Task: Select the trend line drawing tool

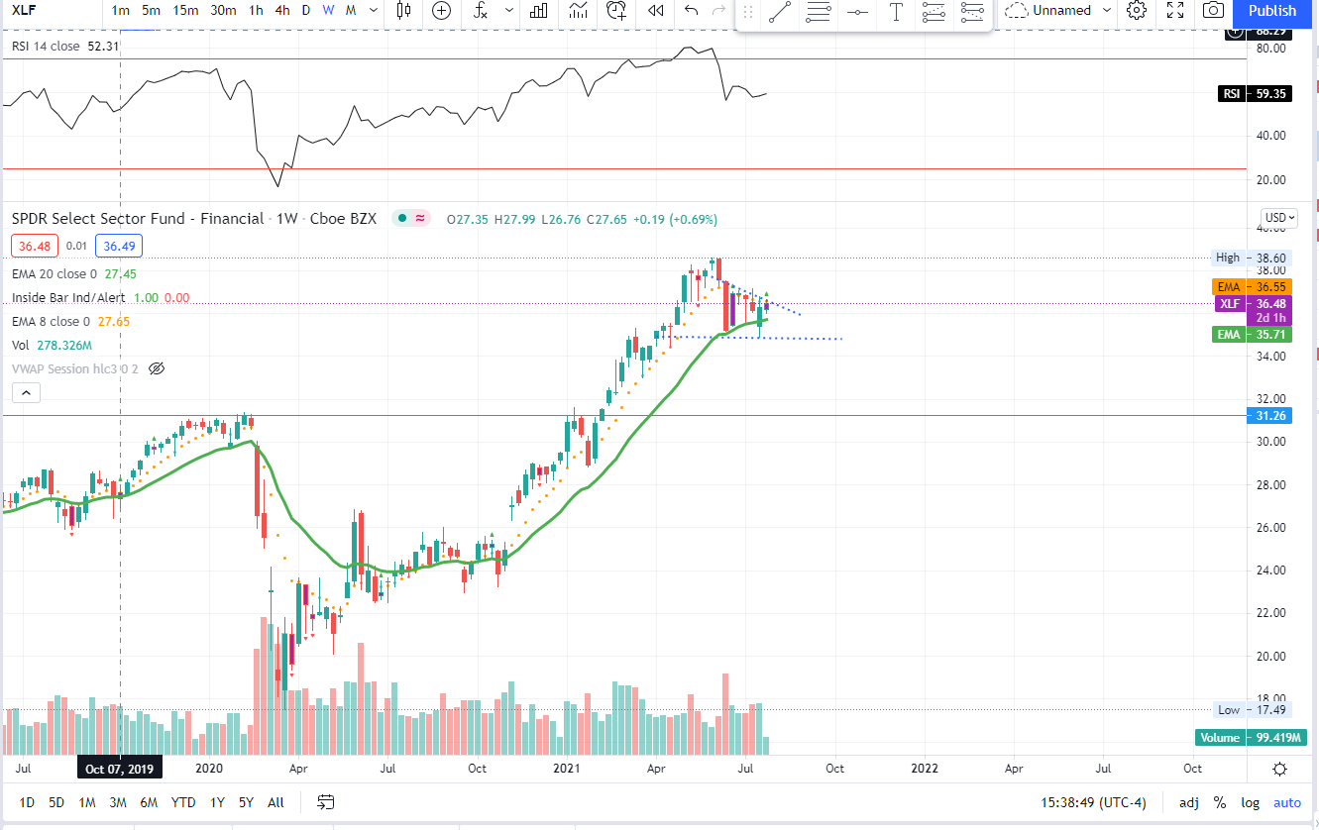Action: (x=780, y=12)
